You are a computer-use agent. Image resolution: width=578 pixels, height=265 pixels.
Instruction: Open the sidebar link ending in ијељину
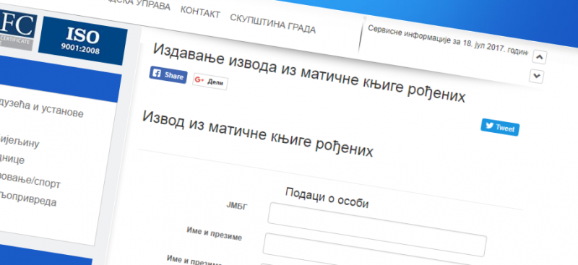[x=20, y=141]
